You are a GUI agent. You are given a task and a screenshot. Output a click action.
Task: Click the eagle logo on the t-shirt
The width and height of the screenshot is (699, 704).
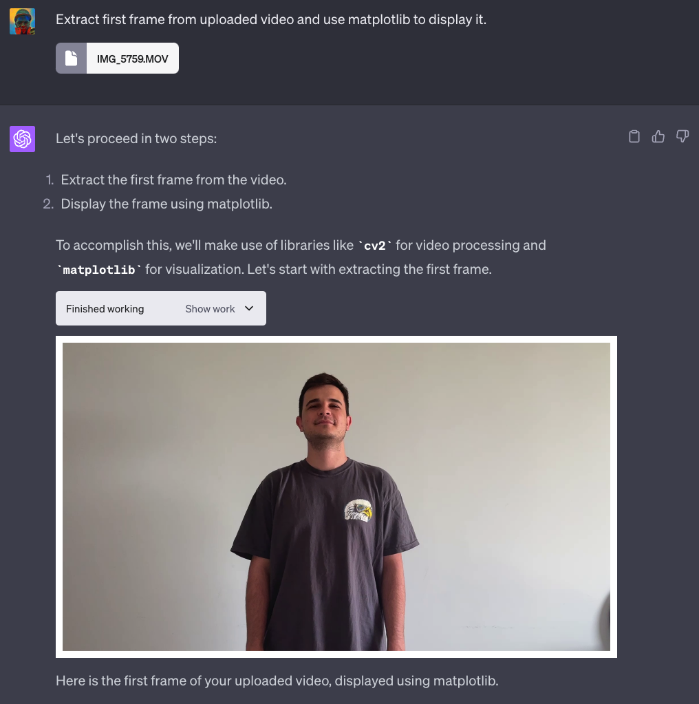click(x=358, y=510)
